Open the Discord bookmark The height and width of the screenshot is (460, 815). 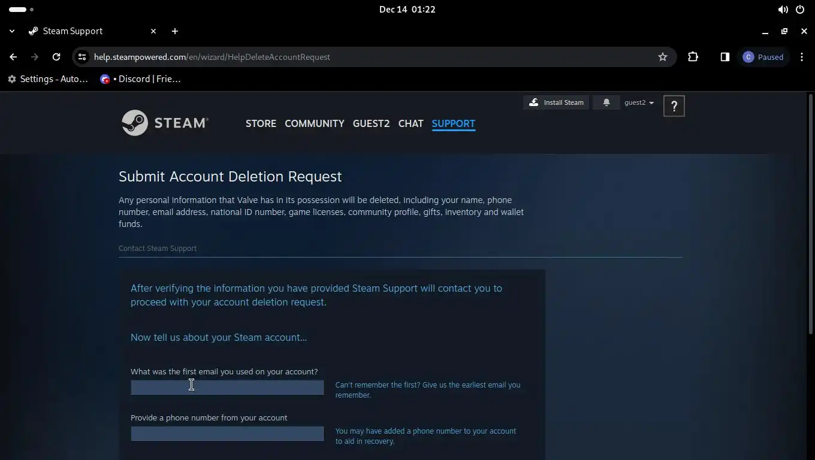click(x=141, y=79)
